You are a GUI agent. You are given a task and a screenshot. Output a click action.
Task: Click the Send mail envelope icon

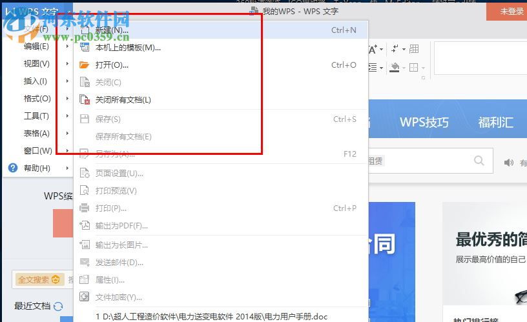[x=85, y=262]
